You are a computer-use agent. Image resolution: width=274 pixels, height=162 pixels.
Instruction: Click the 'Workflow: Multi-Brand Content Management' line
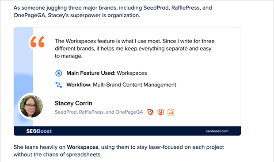pyautogui.click(x=121, y=85)
